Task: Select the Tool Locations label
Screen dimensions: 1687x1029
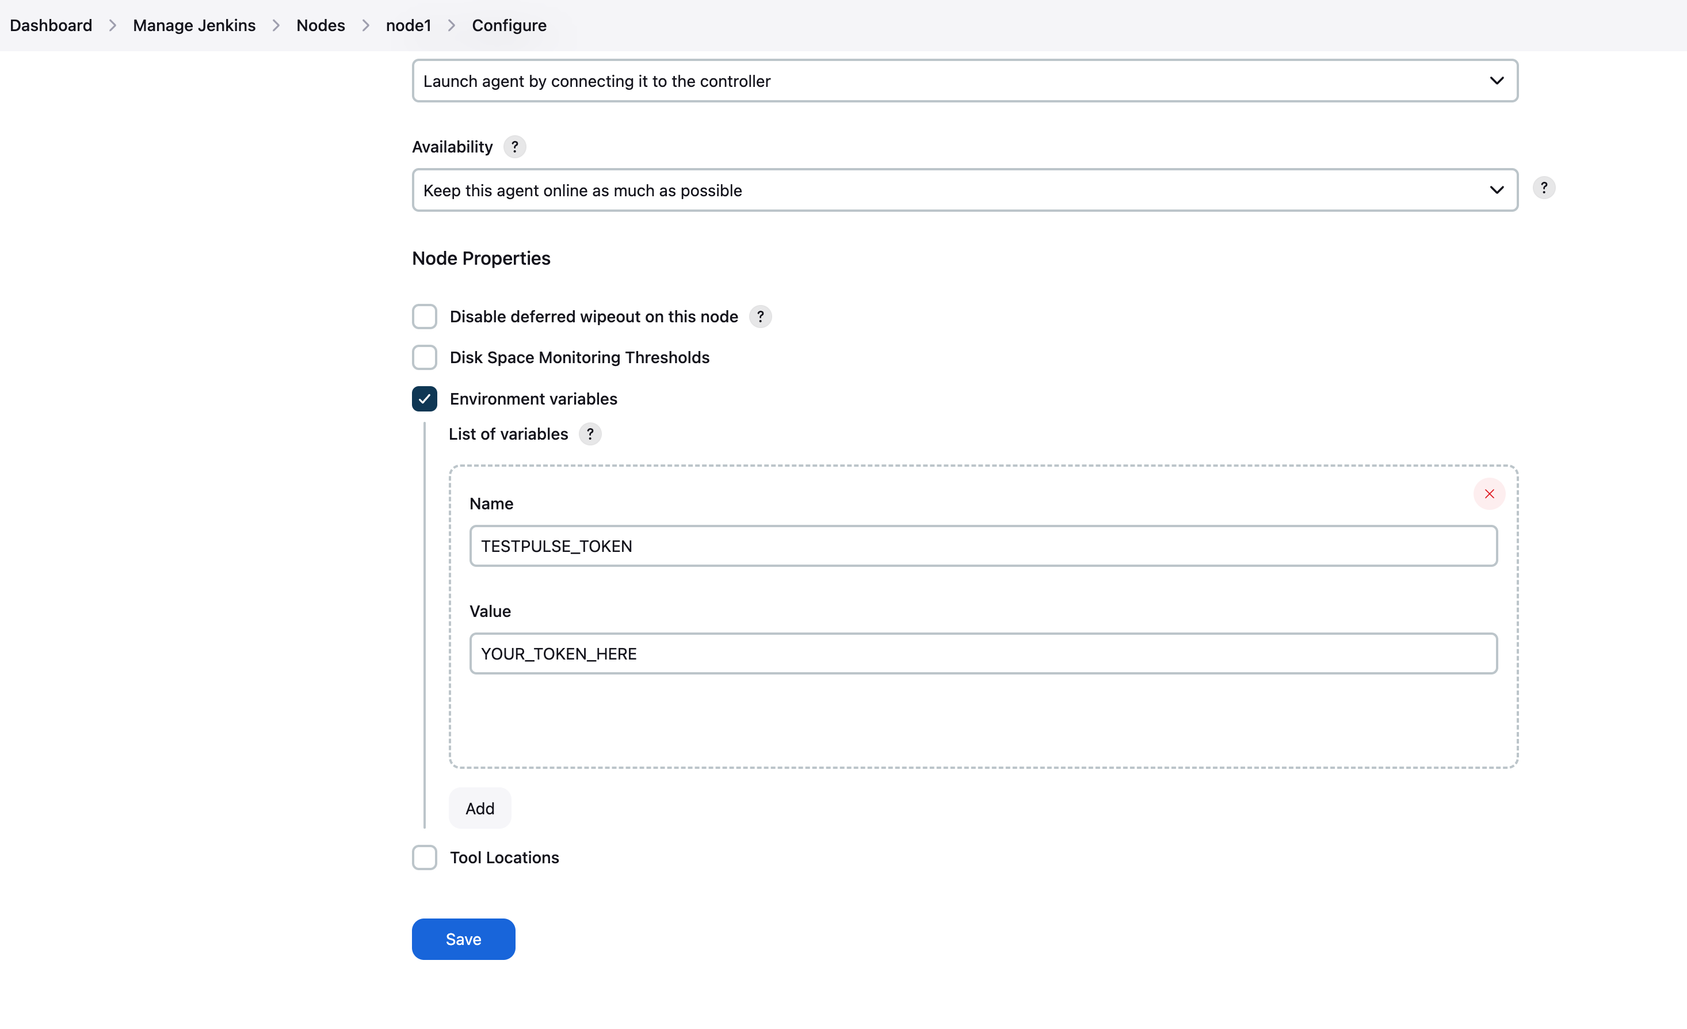Action: [505, 857]
